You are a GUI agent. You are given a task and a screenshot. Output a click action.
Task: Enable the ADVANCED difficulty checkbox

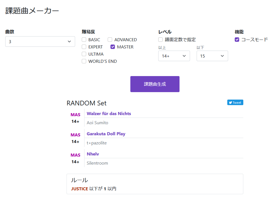coord(110,40)
